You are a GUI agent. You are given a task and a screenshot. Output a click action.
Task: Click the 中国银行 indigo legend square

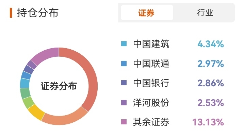pos(124,83)
